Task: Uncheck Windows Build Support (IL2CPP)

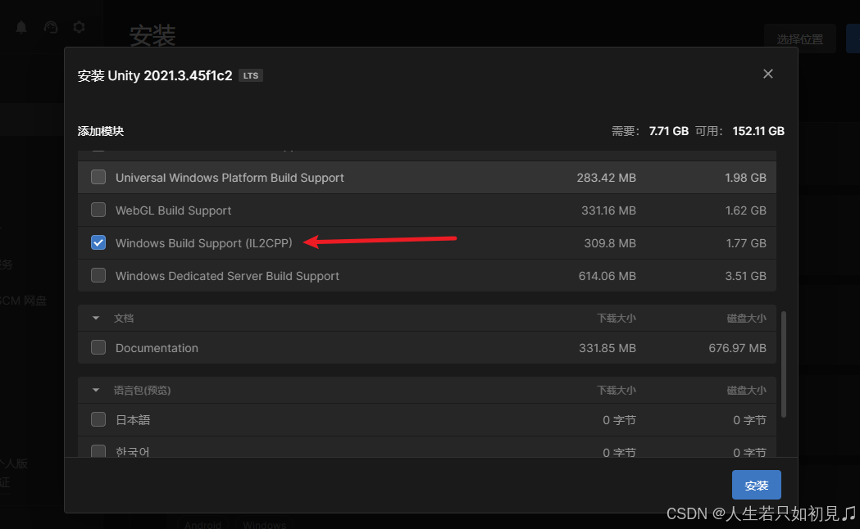Action: [x=98, y=242]
